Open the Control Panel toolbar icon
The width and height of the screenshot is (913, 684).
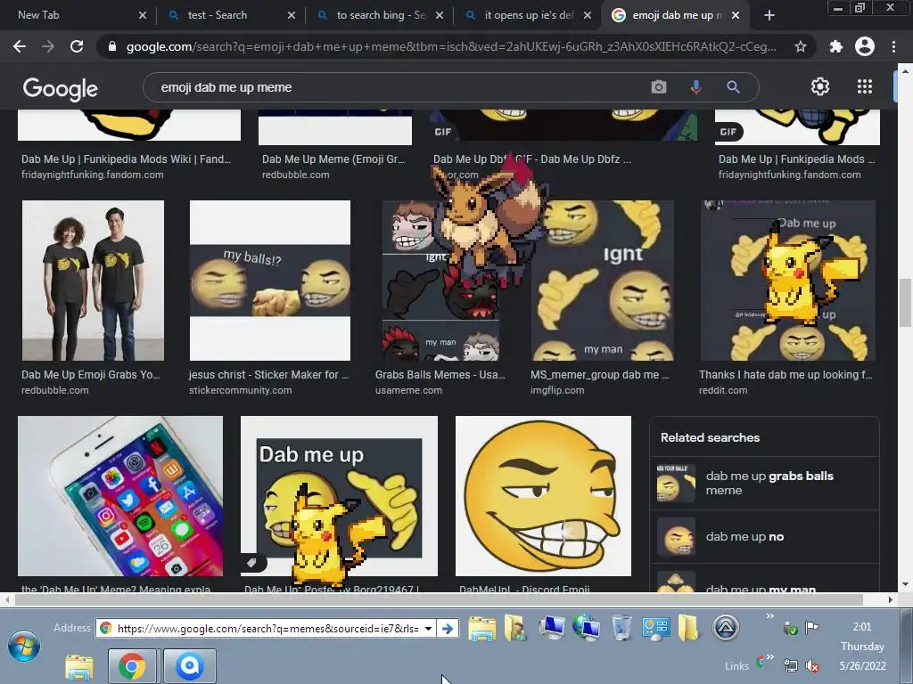pos(655,628)
